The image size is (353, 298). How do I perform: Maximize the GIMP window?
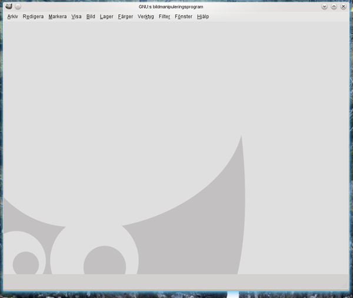(334, 6)
